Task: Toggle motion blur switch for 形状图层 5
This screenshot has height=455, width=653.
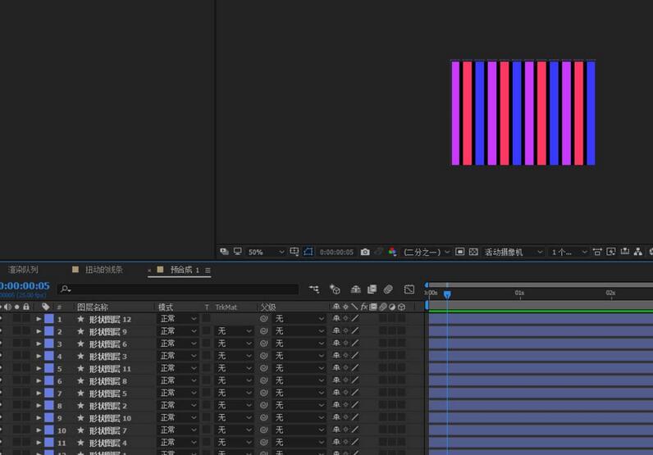Action: pos(383,393)
